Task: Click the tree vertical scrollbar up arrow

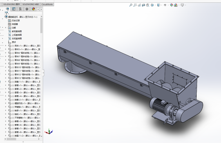Action: coord(42,16)
